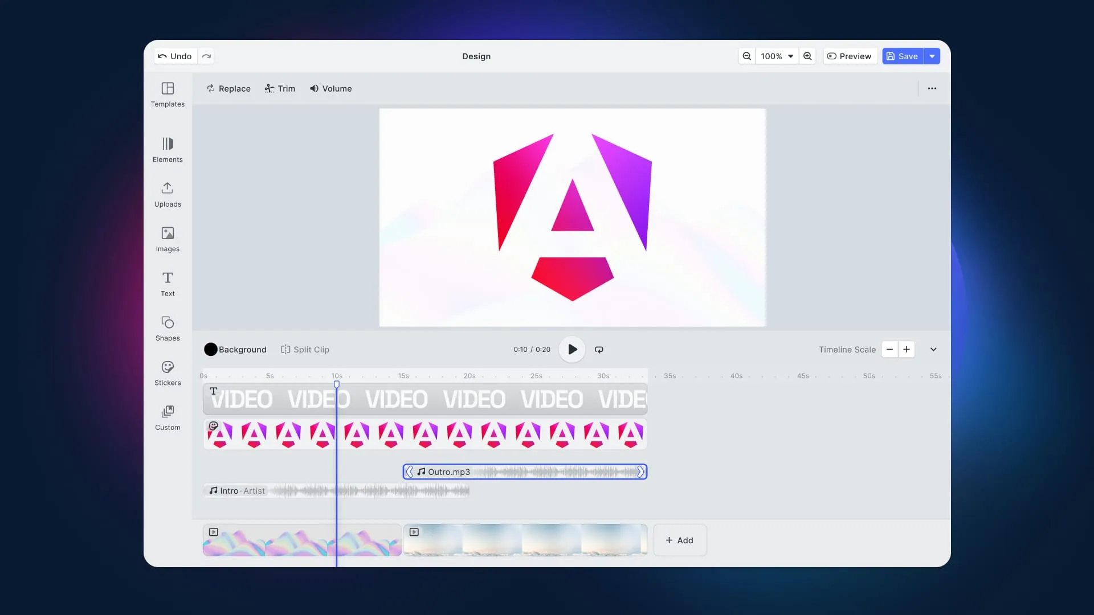
Task: Open the Text panel
Action: [168, 284]
